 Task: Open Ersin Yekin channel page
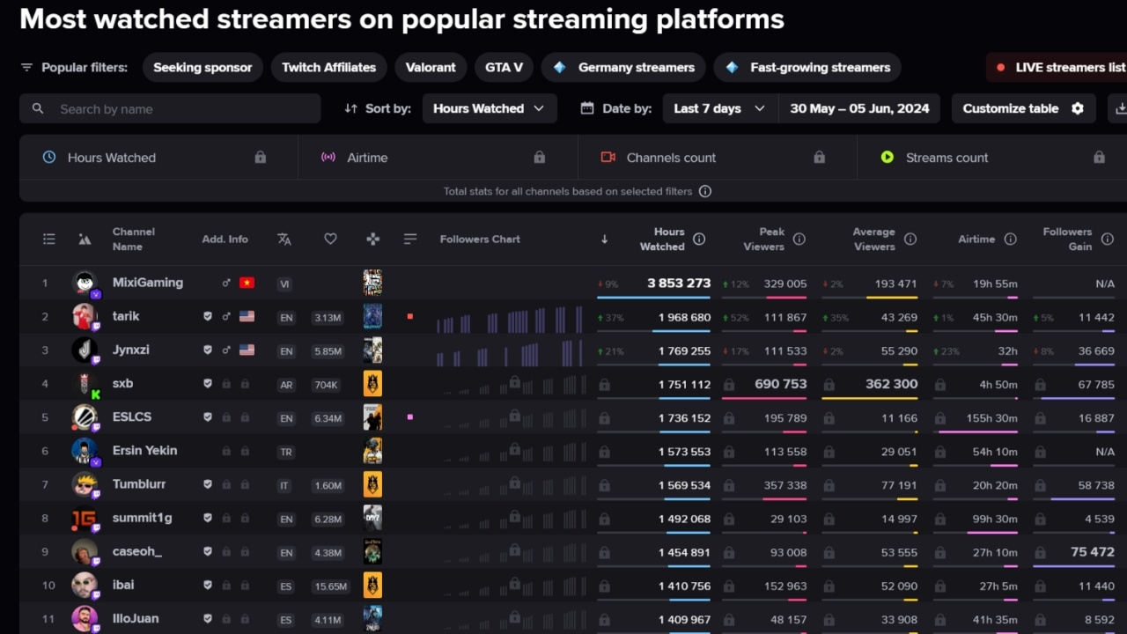coord(145,450)
